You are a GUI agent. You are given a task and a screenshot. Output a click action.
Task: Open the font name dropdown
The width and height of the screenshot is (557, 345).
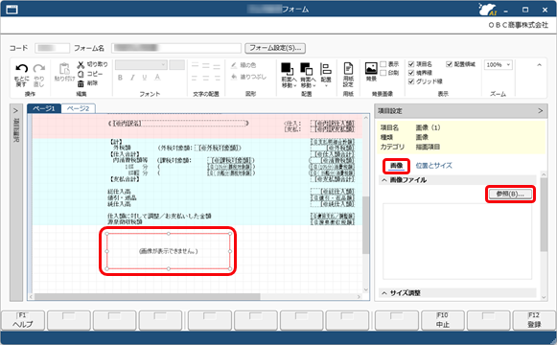click(141, 64)
